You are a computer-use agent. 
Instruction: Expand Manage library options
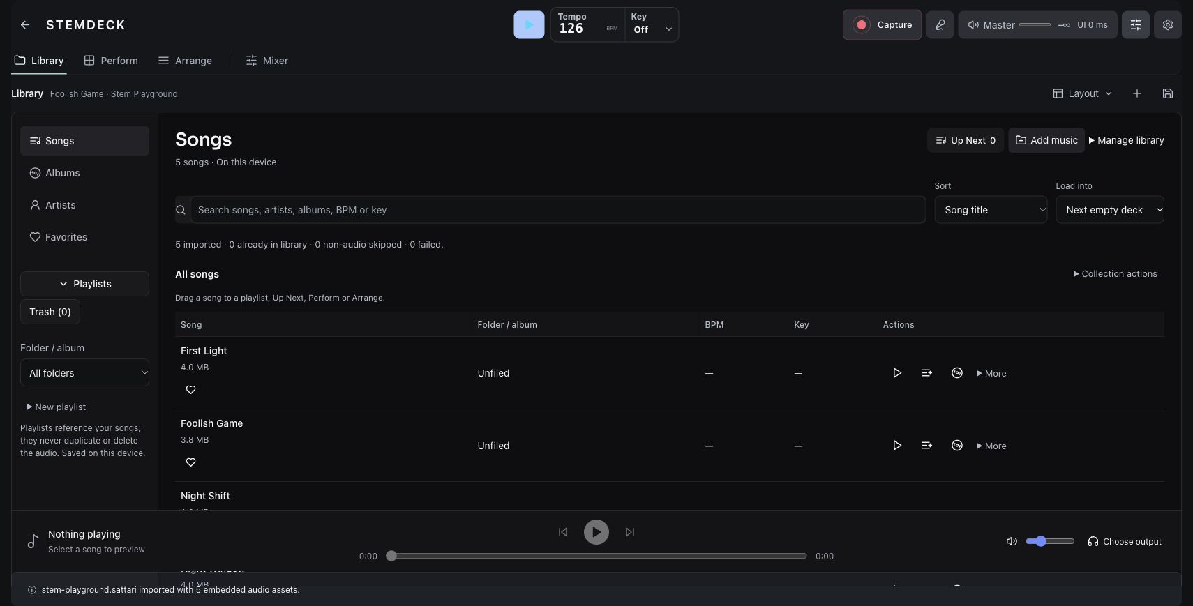(x=1126, y=140)
